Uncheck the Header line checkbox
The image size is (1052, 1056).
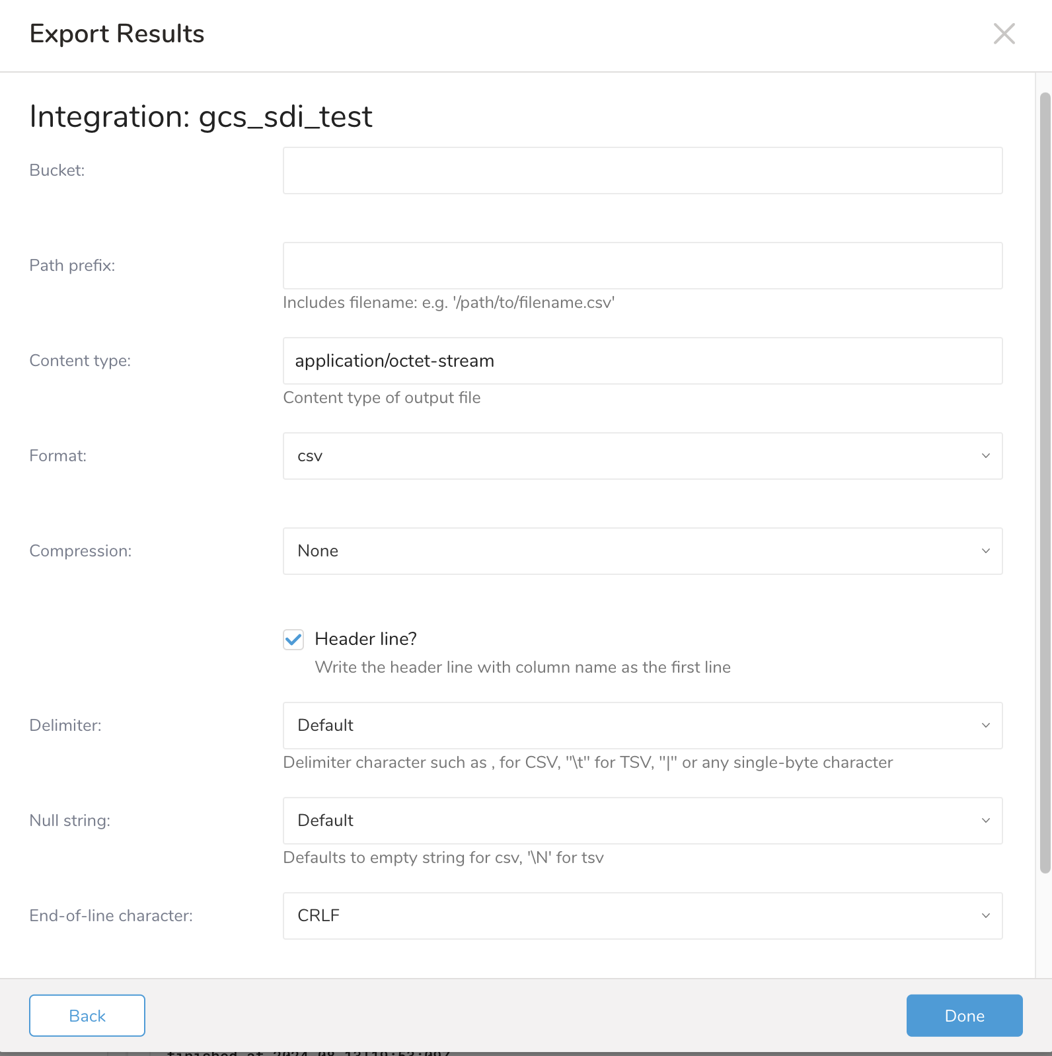coord(293,640)
